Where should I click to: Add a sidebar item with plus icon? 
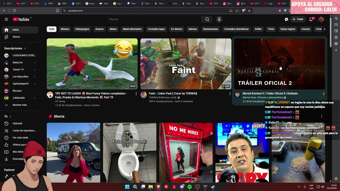pyautogui.click(x=336, y=50)
